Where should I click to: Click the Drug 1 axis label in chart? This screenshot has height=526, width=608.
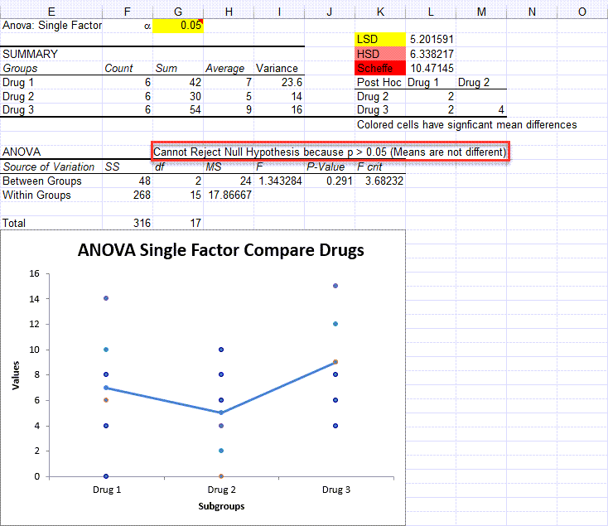click(107, 490)
